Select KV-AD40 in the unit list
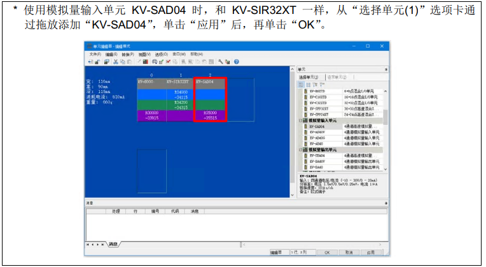This screenshot has height=267, width=486. 316,144
